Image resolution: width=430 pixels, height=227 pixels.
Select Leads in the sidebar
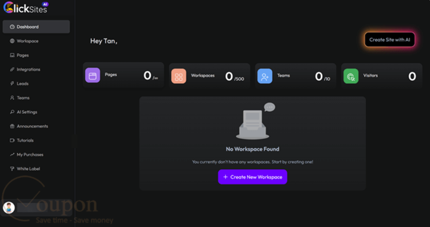[x=36, y=84]
